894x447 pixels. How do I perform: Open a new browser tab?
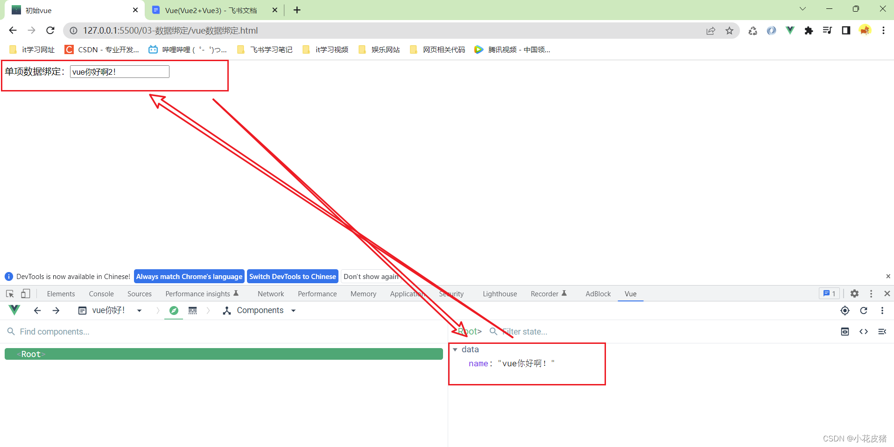[x=297, y=10]
